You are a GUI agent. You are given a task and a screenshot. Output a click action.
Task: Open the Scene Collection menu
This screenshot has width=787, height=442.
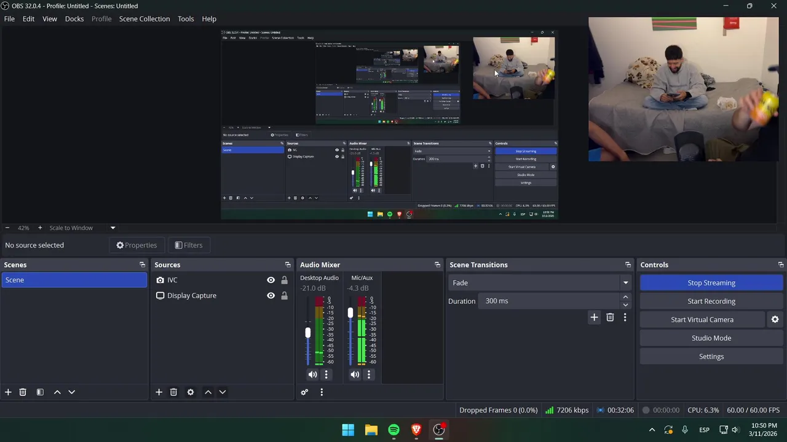pos(144,18)
